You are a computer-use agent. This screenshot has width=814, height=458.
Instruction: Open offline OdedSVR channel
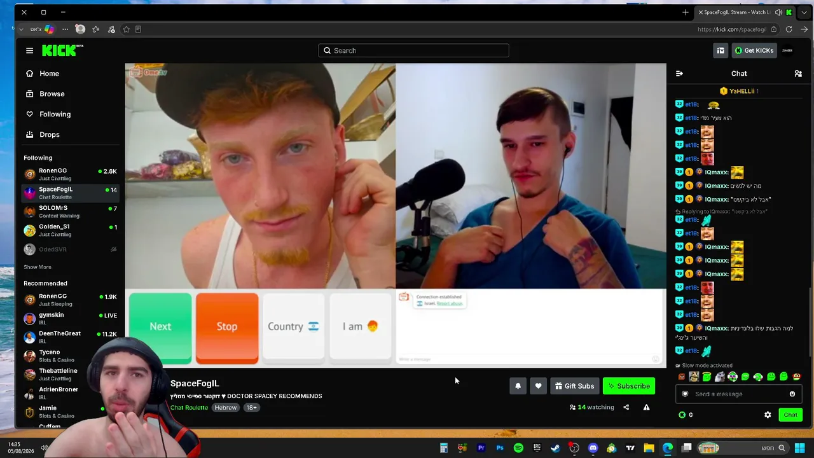pos(70,249)
